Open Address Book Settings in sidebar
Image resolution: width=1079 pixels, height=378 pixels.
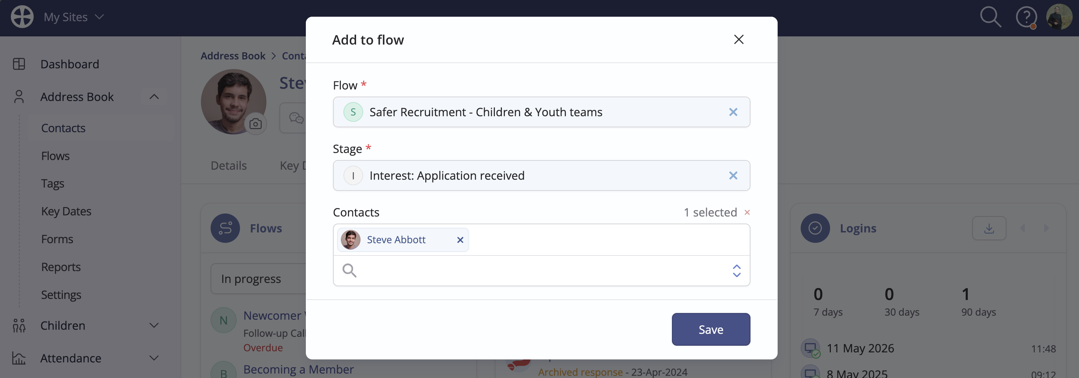pos(61,295)
